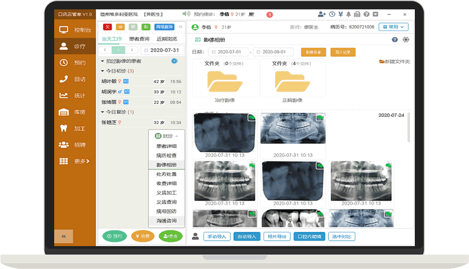Toggle the red 欠 filter tag
The width and height of the screenshot is (469, 269).
coord(107,27)
